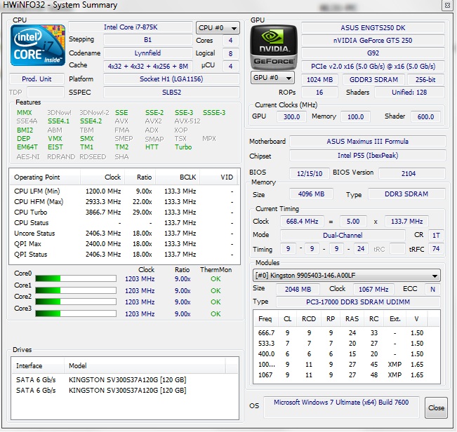Click the Socket H1 (LGA1156) platform field
The image size is (457, 432).
coord(171,79)
